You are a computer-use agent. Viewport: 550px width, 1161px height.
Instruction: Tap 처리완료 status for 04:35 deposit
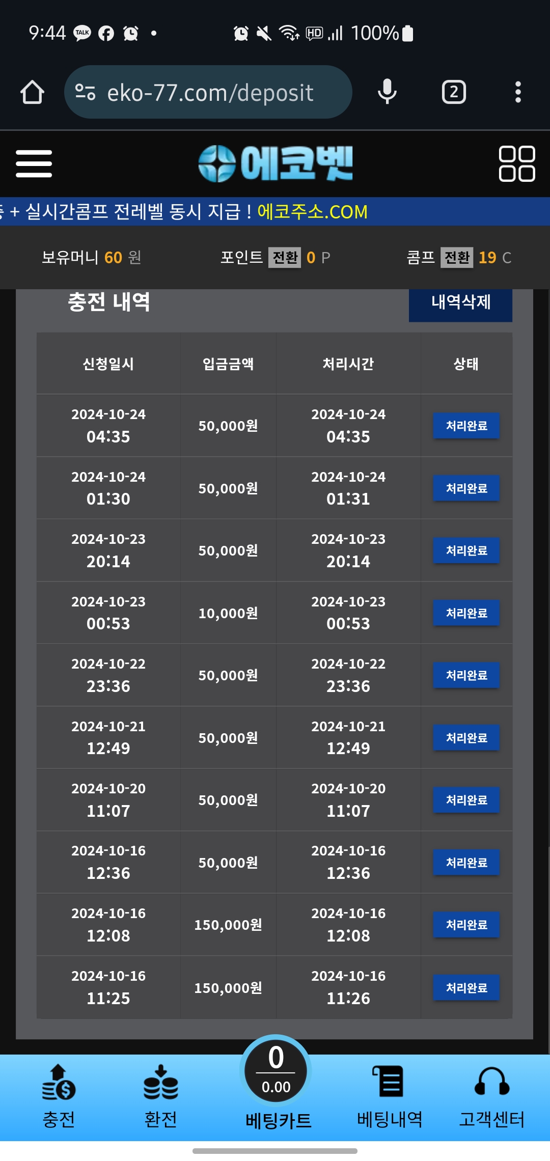[466, 426]
